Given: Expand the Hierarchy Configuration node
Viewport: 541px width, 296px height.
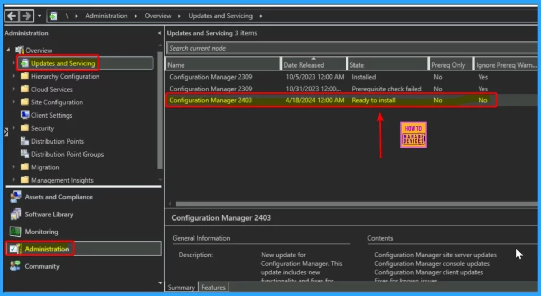Looking at the screenshot, I should [x=13, y=76].
